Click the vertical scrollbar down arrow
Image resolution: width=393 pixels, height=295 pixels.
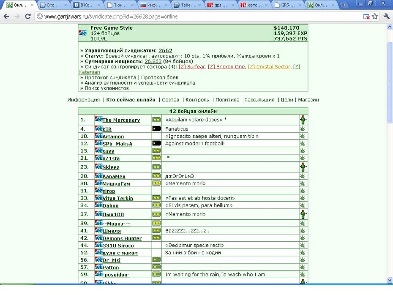[390, 280]
